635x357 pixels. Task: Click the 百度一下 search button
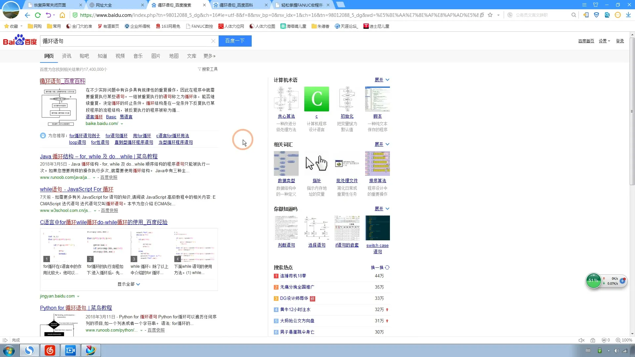coord(235,41)
